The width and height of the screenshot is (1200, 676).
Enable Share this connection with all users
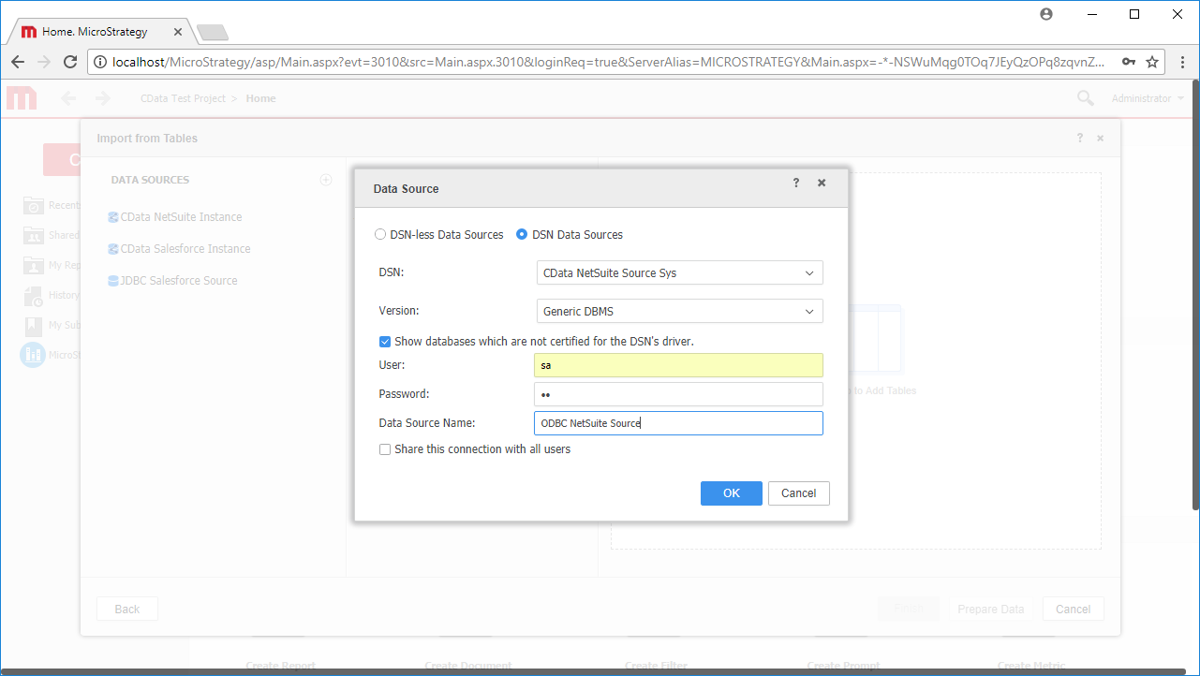385,449
